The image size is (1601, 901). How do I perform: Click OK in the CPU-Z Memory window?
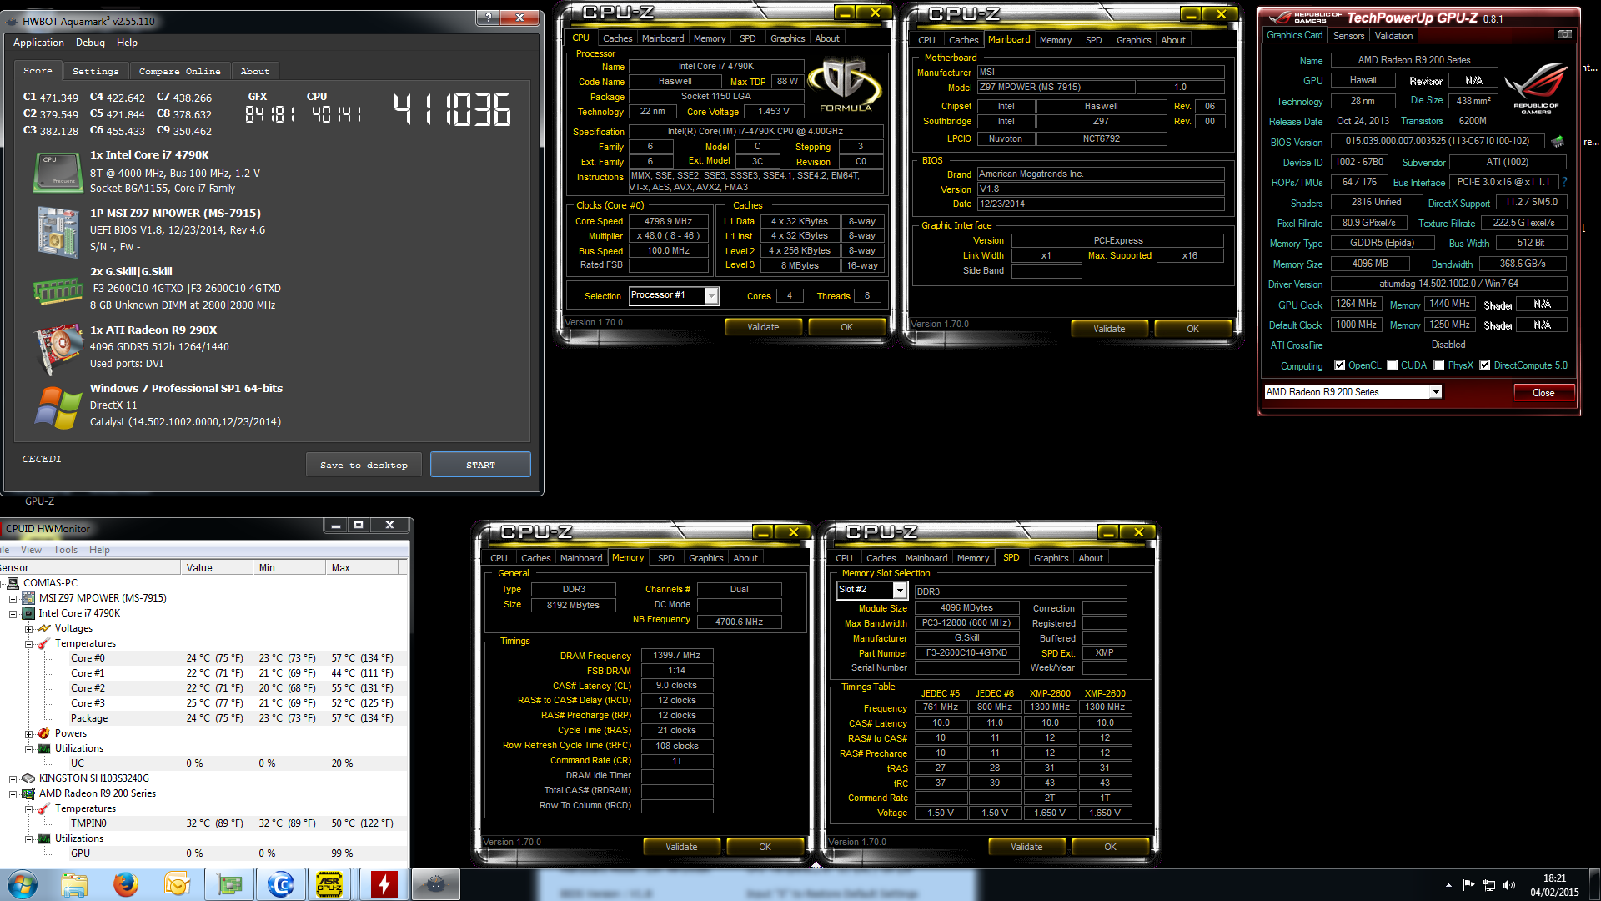point(765,847)
